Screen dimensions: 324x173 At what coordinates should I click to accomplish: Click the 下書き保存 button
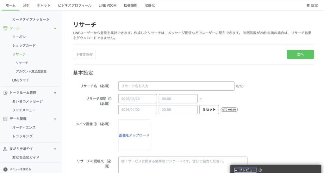(84, 54)
